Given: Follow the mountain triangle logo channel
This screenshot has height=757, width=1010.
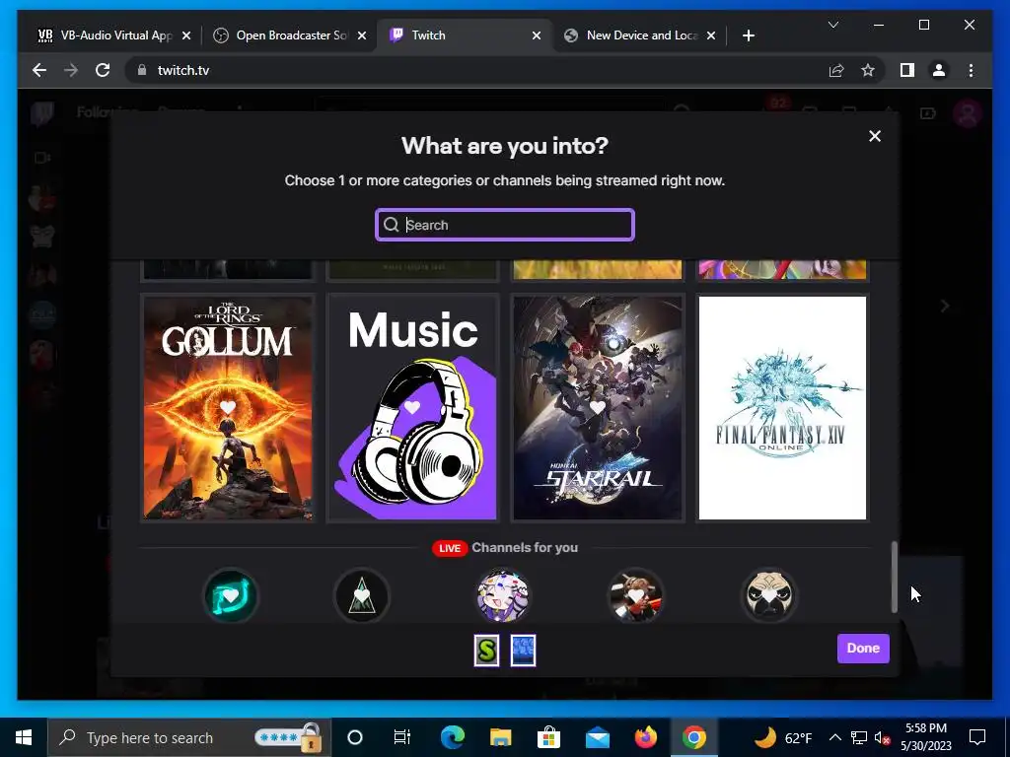Looking at the screenshot, I should point(362,595).
